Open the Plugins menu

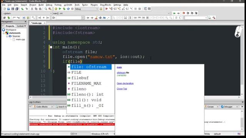94,5
